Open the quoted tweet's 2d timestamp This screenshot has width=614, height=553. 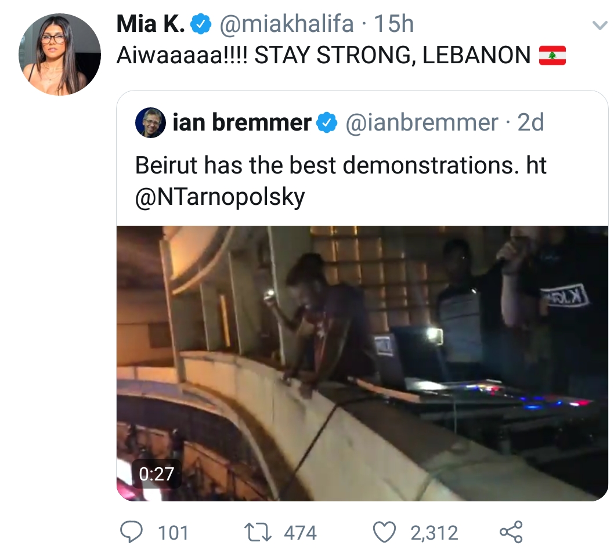tap(530, 122)
